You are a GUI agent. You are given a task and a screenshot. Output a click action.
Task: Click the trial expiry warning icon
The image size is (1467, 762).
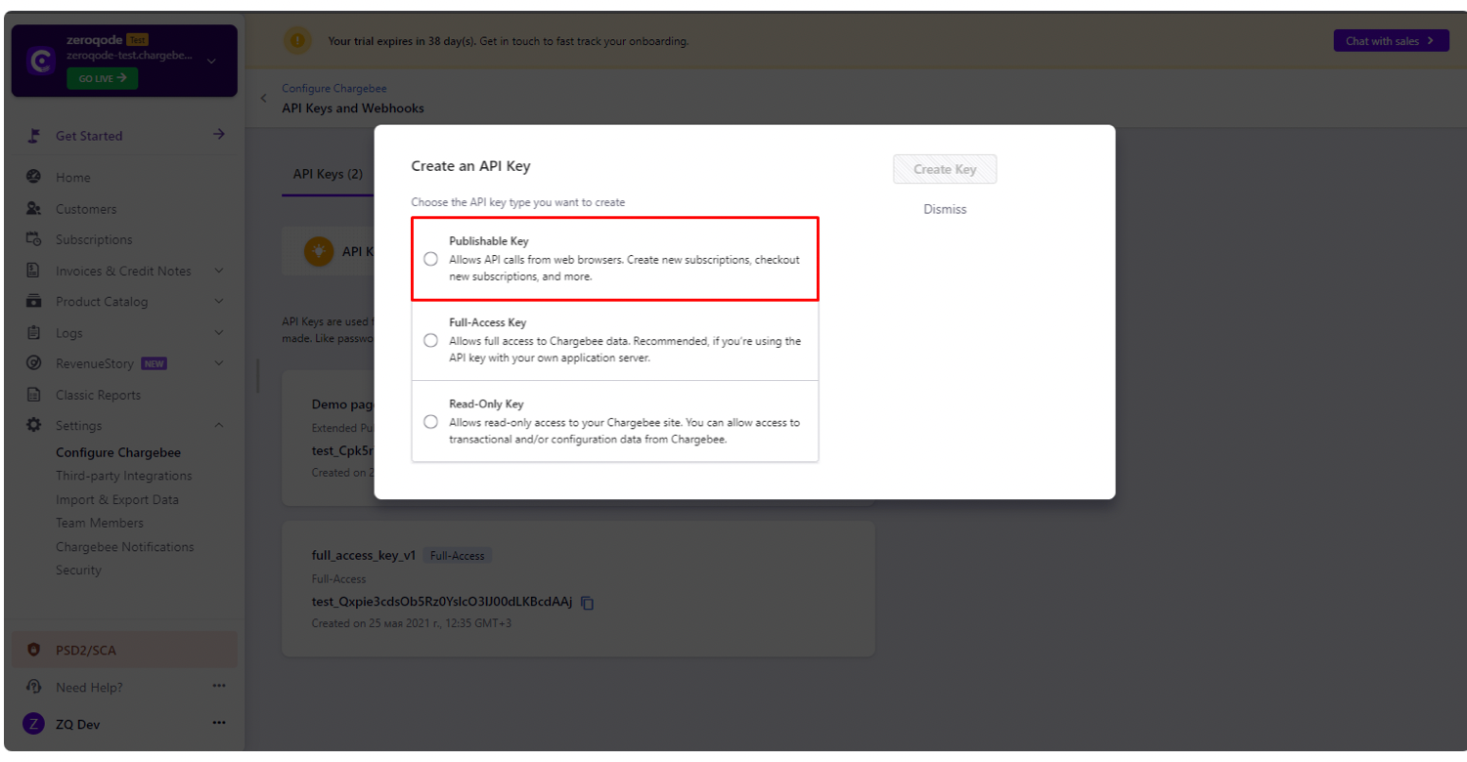pyautogui.click(x=297, y=41)
